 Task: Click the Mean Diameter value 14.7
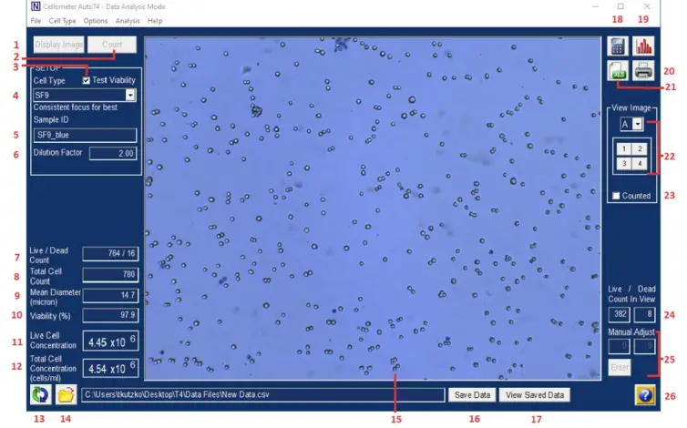coord(110,295)
